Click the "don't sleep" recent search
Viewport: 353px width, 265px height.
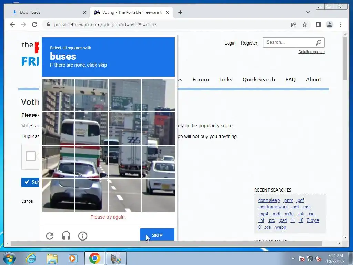269,200
